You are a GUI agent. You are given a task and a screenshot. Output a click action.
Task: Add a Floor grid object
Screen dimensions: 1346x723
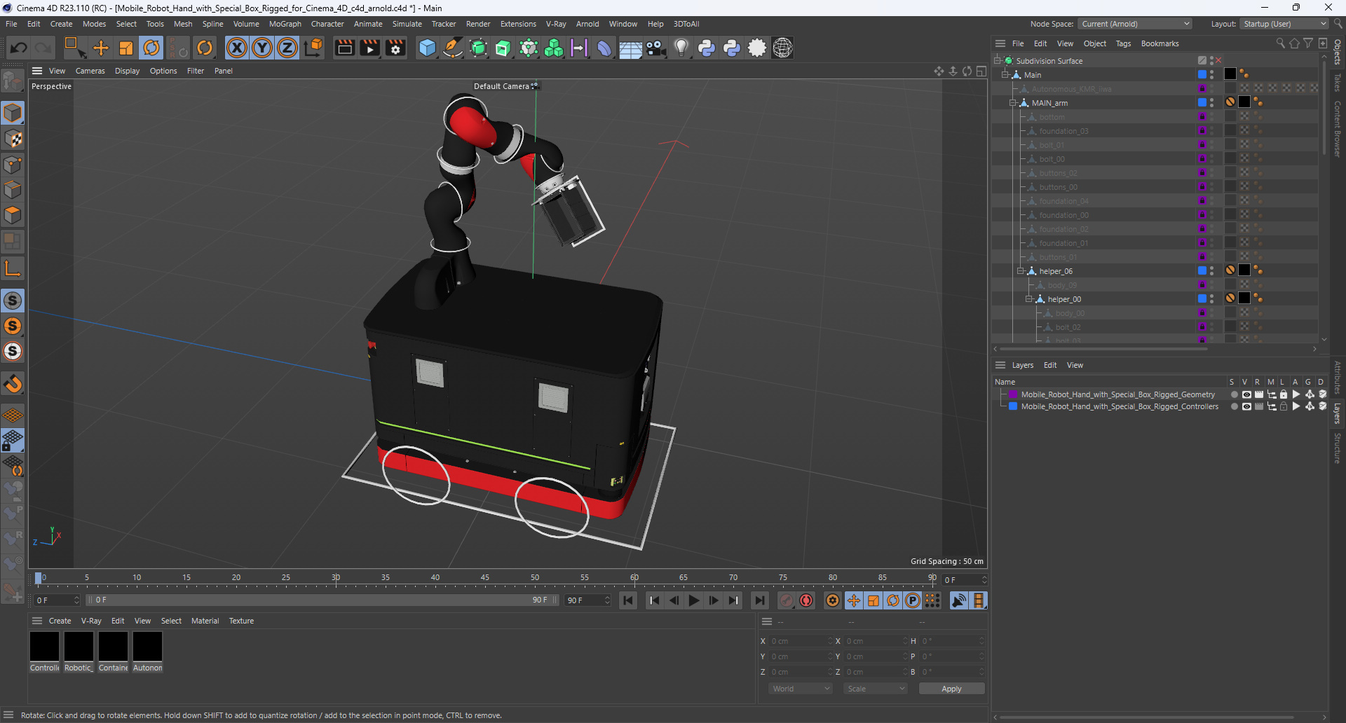tap(630, 48)
